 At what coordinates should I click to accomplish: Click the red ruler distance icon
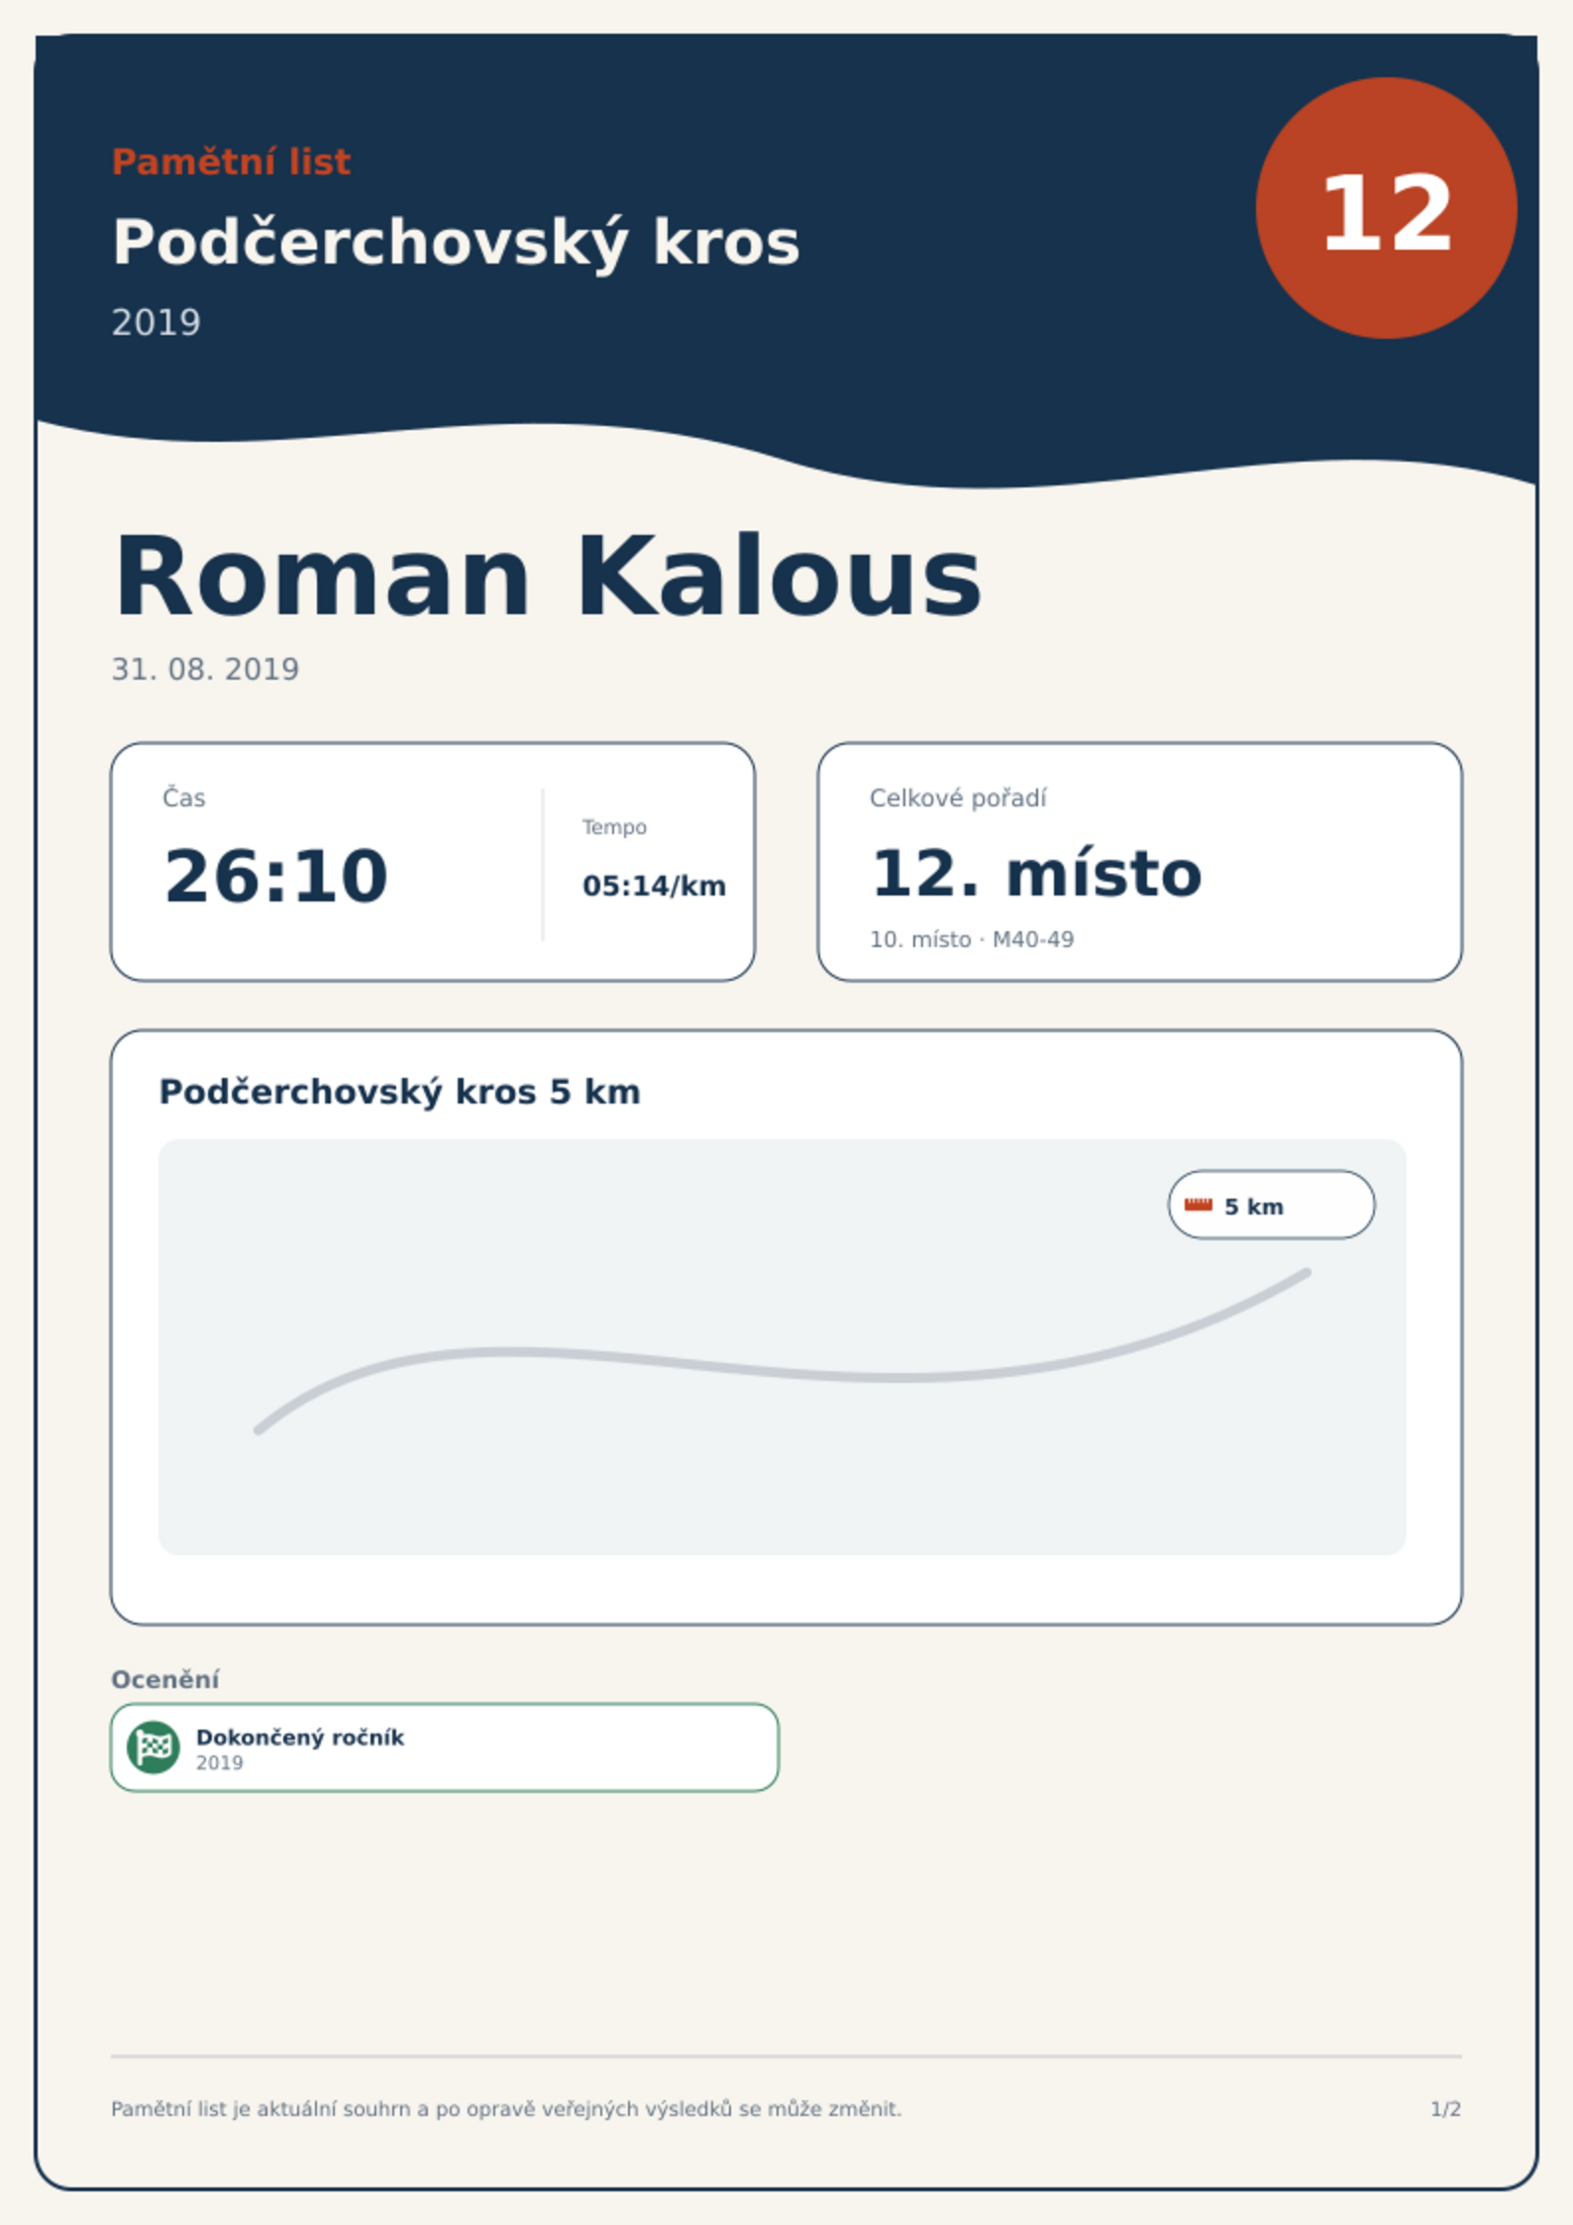point(1198,1205)
